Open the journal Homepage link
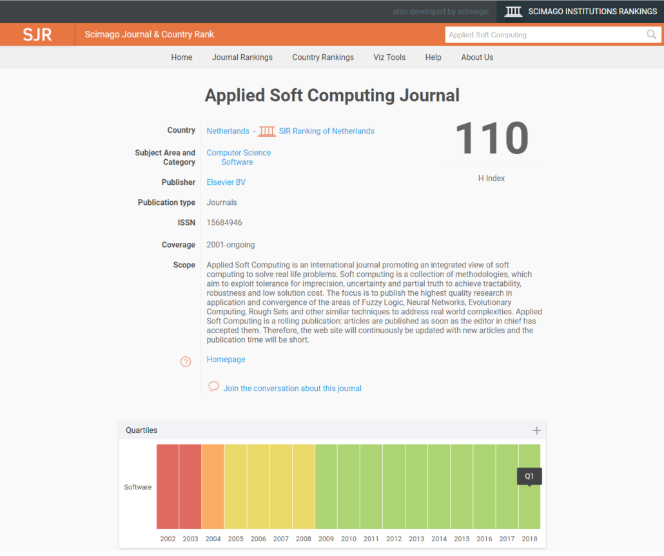Viewport: 664px width, 556px height. [226, 359]
